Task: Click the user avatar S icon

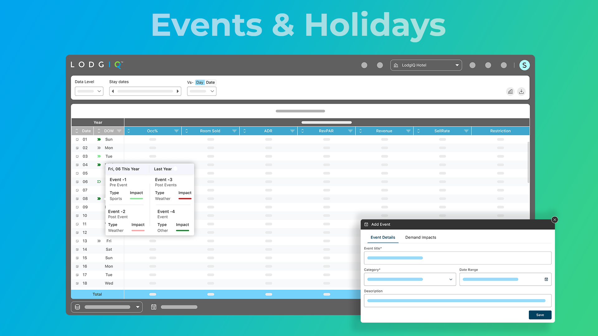Action: 524,65
